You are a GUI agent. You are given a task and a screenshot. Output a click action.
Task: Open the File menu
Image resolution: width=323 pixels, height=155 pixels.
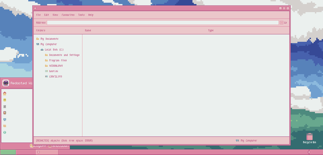(x=38, y=15)
